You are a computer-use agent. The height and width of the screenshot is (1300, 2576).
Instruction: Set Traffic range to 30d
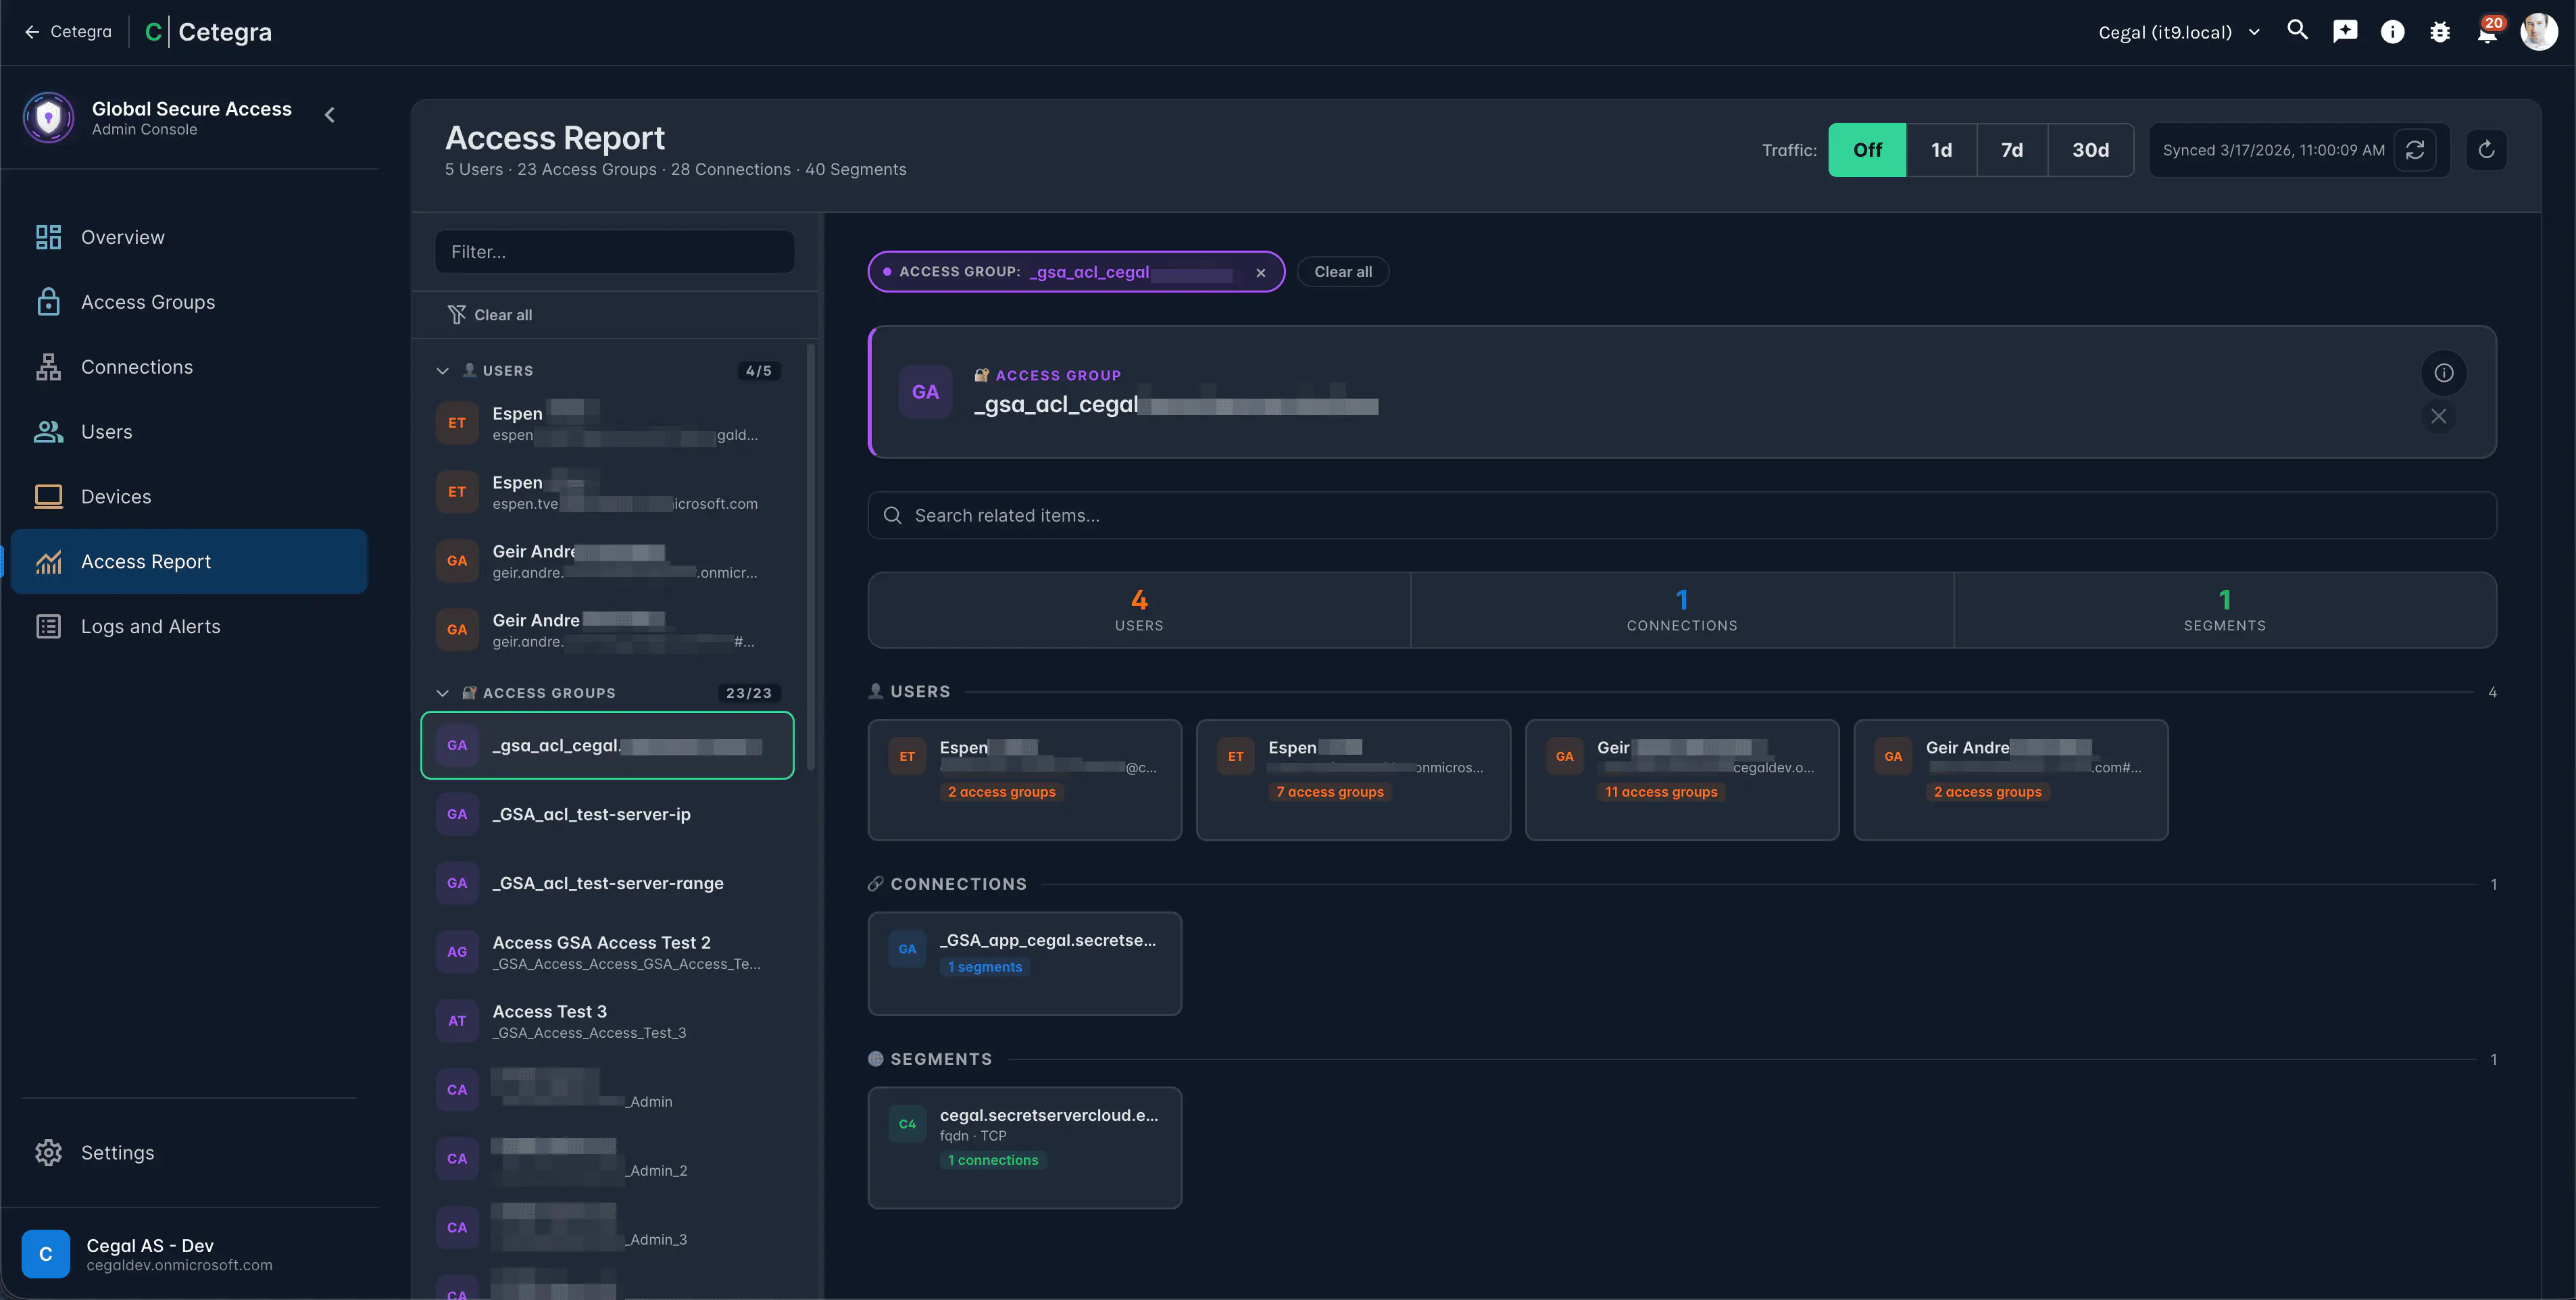(2090, 150)
